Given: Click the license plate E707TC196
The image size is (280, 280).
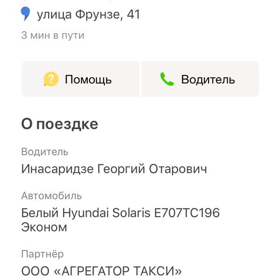Looking at the screenshot, I should tap(187, 213).
